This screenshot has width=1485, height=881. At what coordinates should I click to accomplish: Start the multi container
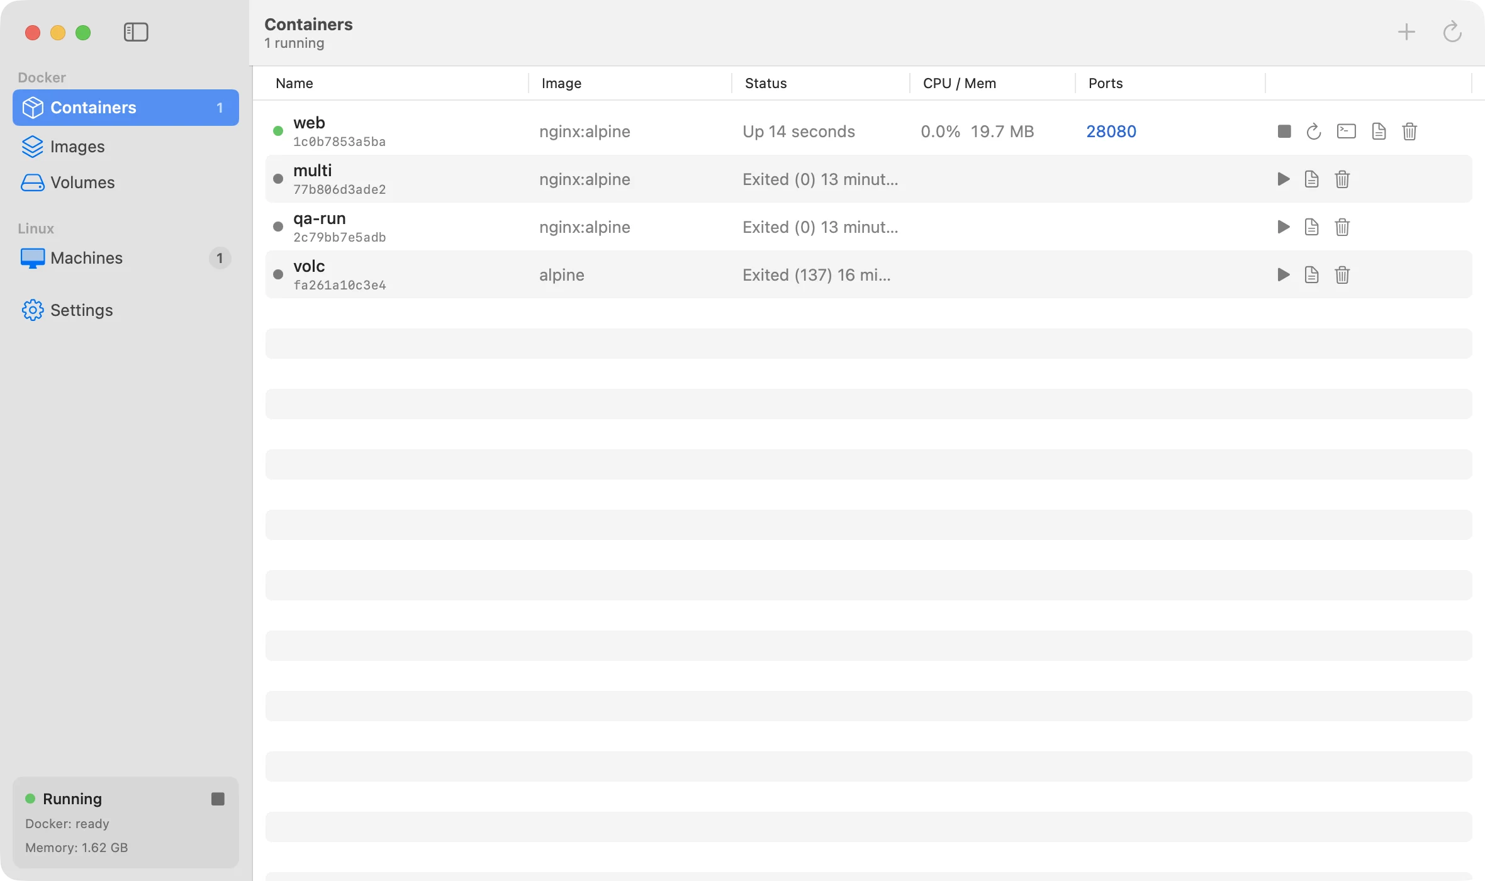click(x=1284, y=179)
